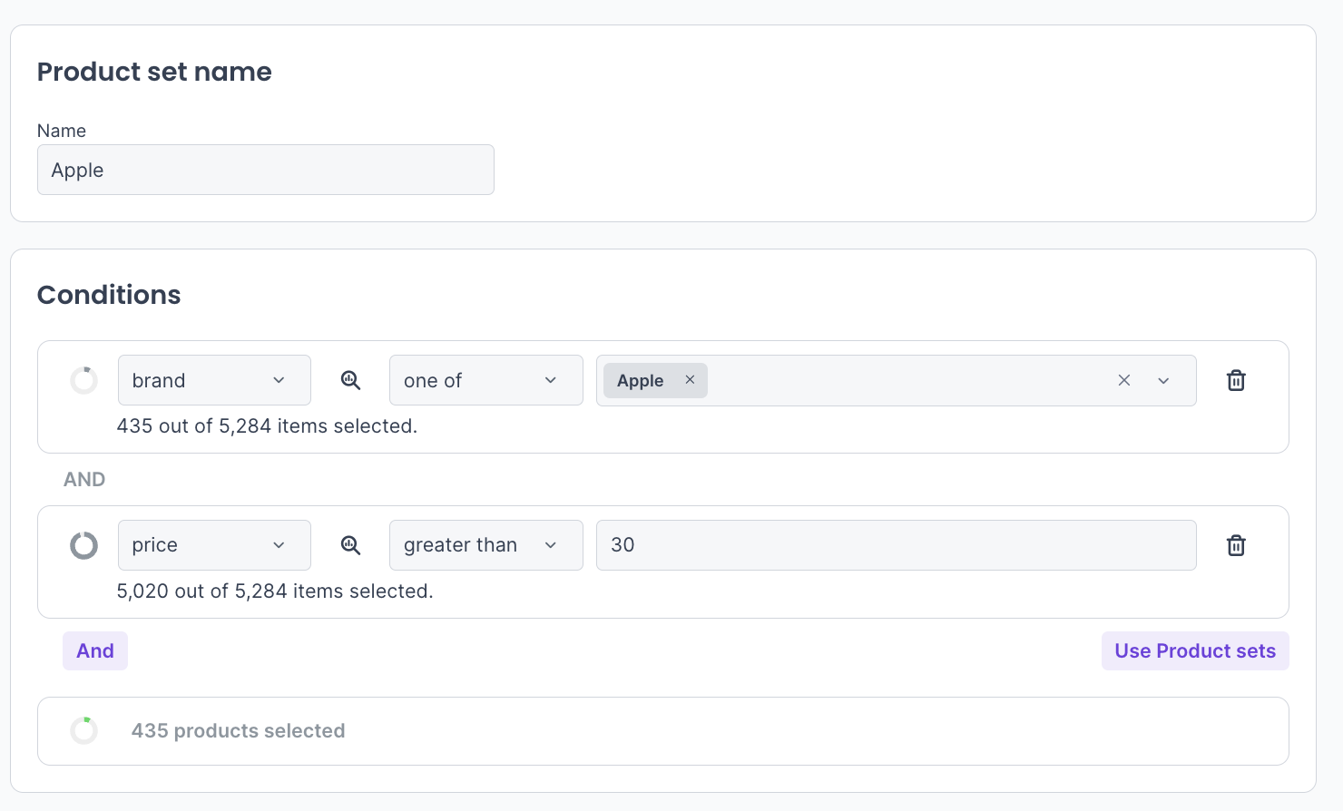Open the brand attribute dropdown
Image resolution: width=1343 pixels, height=811 pixels.
(x=214, y=380)
